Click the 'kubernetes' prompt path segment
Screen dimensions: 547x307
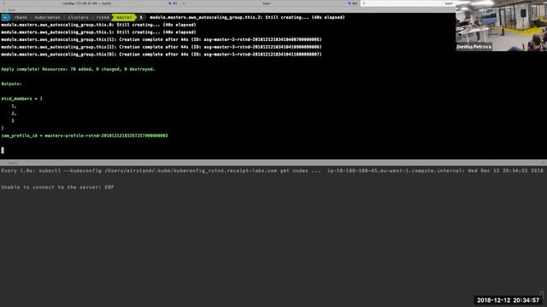[48, 17]
